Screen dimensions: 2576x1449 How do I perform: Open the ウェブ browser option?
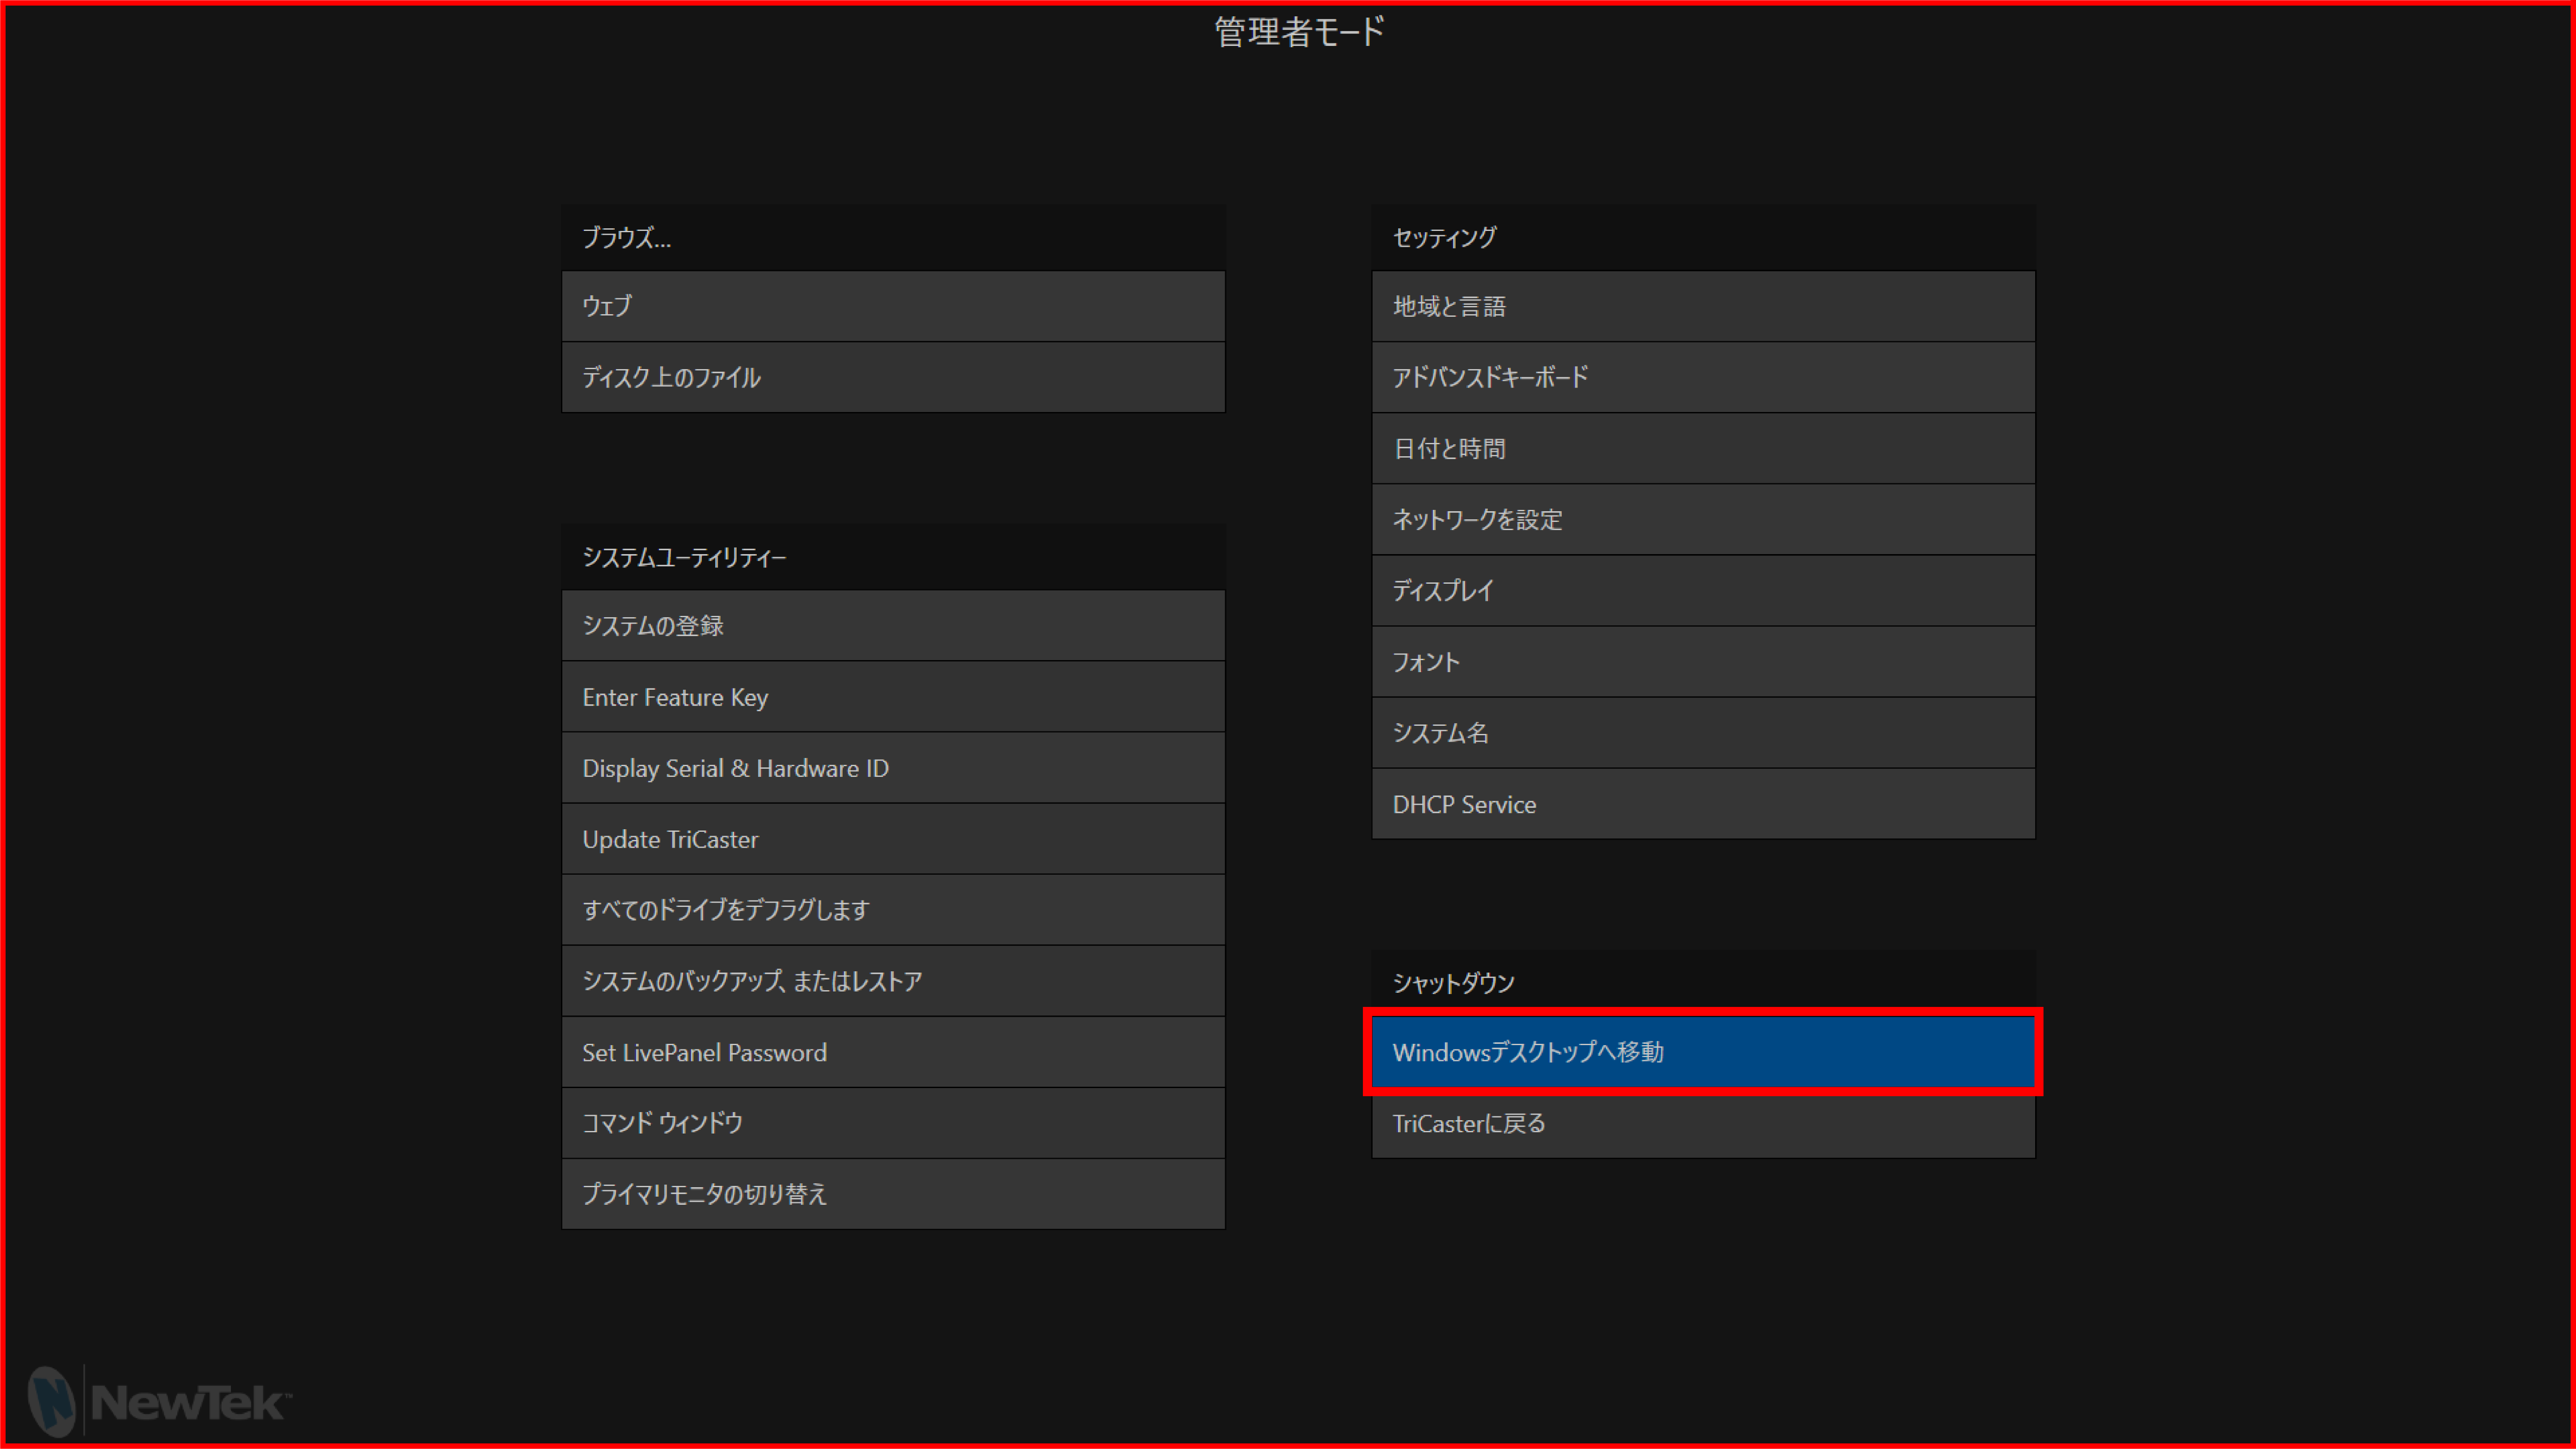click(x=893, y=306)
